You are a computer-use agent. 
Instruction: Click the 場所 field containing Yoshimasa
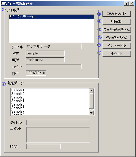45,60
